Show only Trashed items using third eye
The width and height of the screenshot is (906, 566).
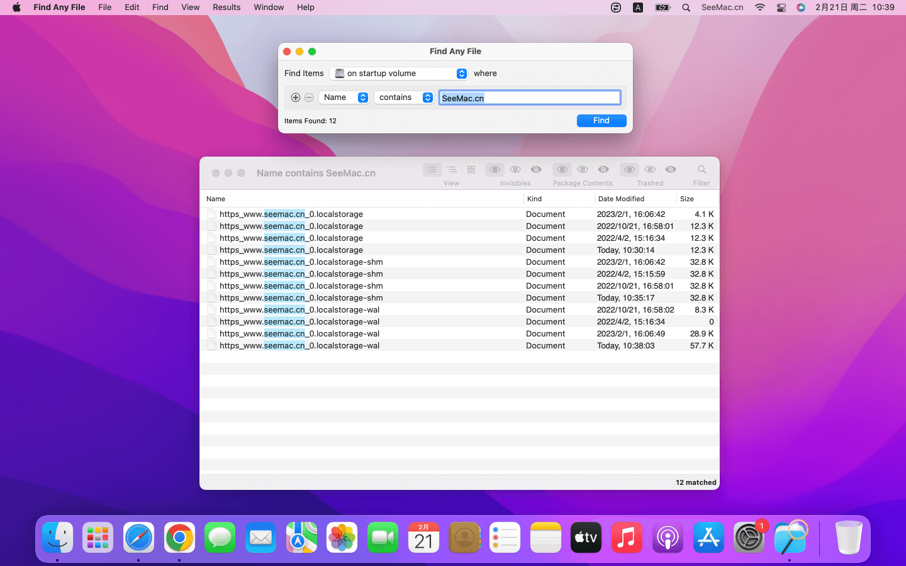671,170
